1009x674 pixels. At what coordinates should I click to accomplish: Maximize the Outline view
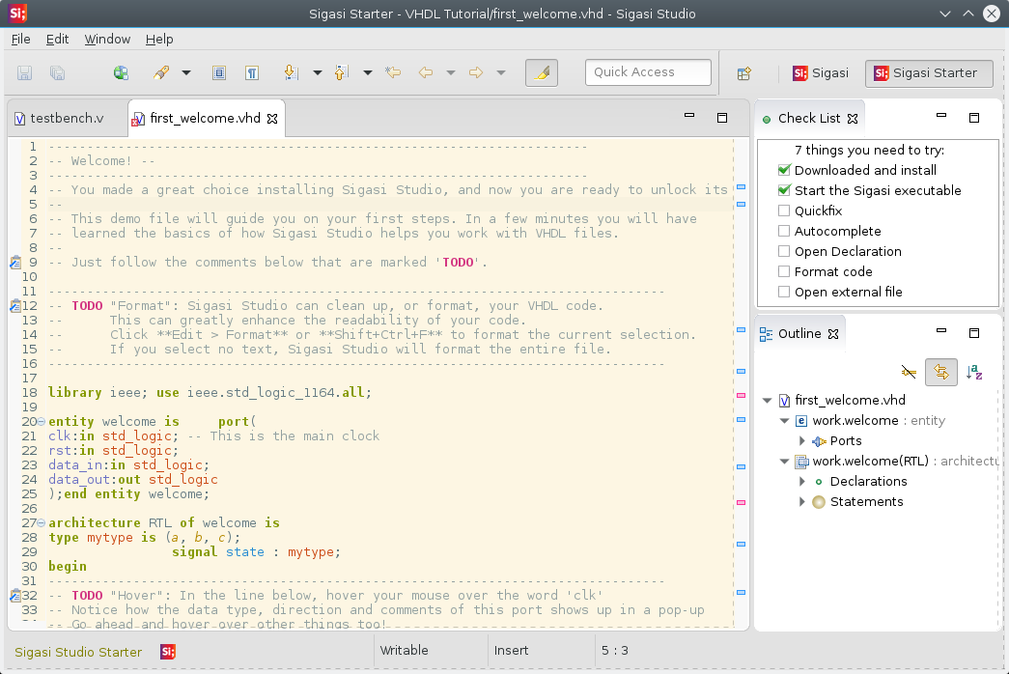pyautogui.click(x=974, y=333)
